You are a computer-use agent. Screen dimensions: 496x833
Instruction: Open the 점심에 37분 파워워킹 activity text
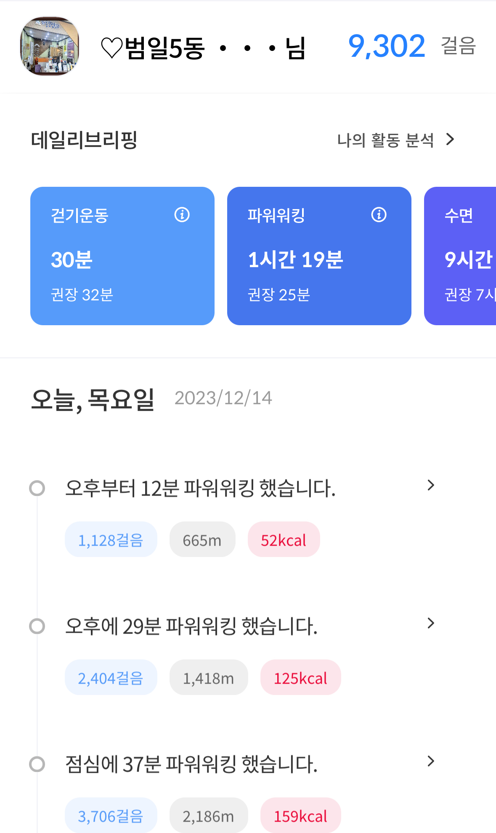click(191, 764)
